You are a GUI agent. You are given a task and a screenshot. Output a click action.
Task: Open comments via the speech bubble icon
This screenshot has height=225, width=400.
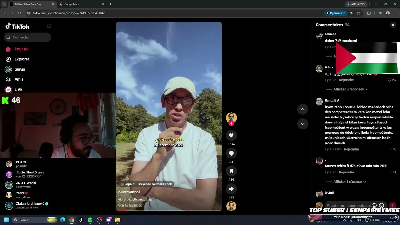pos(231,153)
